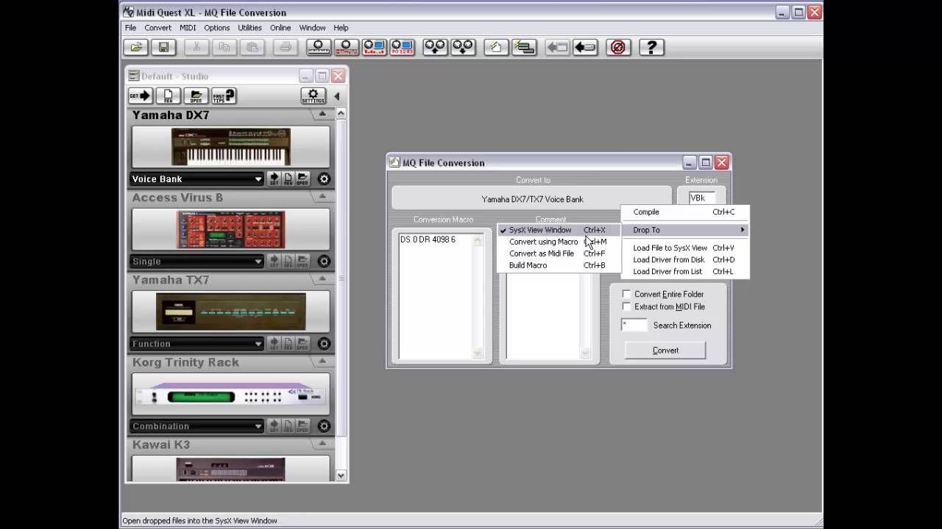Click Studio panel scrollbar down arrow
The height and width of the screenshot is (529, 942).
[341, 475]
